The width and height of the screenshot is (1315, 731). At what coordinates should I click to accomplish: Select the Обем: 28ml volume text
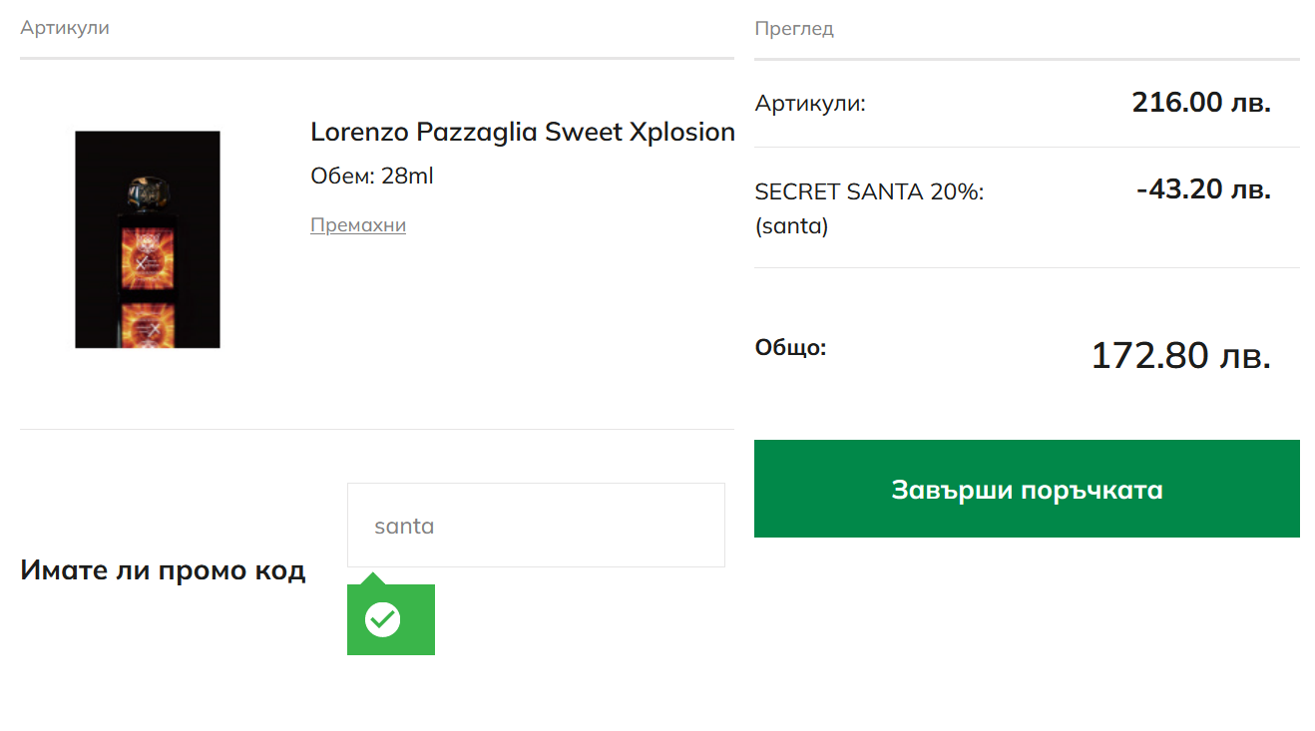[372, 177]
